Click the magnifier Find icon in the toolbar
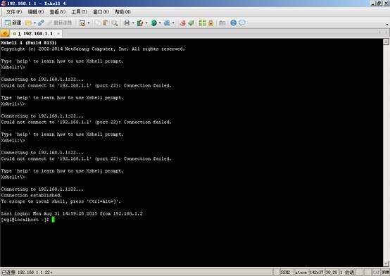 115,23
